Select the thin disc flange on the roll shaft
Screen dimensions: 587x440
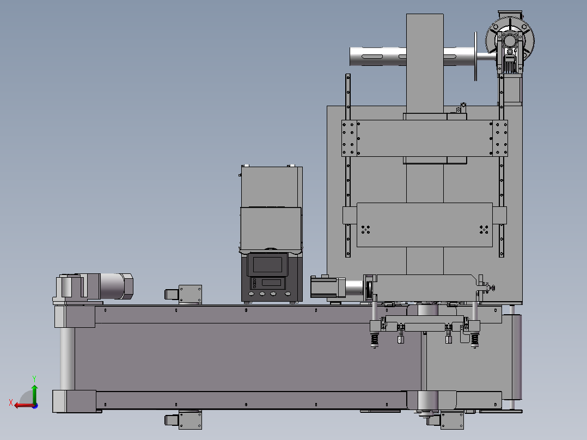pyautogui.click(x=475, y=56)
